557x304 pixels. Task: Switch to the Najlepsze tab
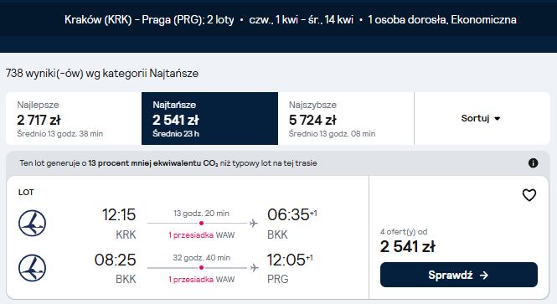(x=74, y=118)
